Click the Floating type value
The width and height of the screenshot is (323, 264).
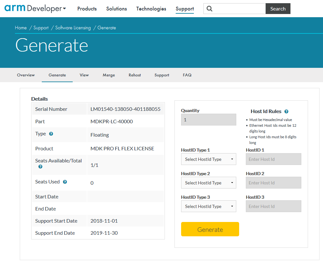tap(100, 135)
